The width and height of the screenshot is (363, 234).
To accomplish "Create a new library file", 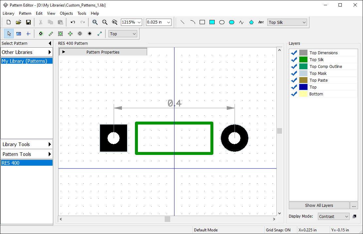I will point(8,22).
